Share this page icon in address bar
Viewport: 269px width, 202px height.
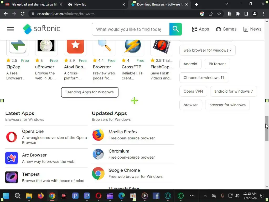point(210,14)
